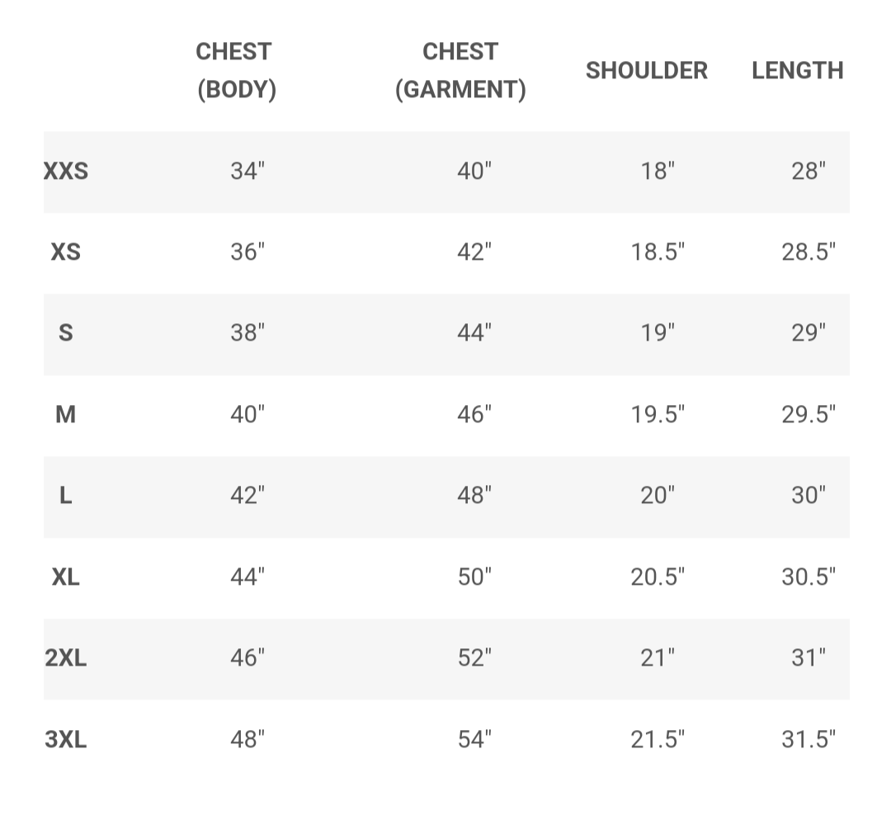Click the 44" chest body value for XL
This screenshot has height=815, width=891.
click(x=247, y=577)
